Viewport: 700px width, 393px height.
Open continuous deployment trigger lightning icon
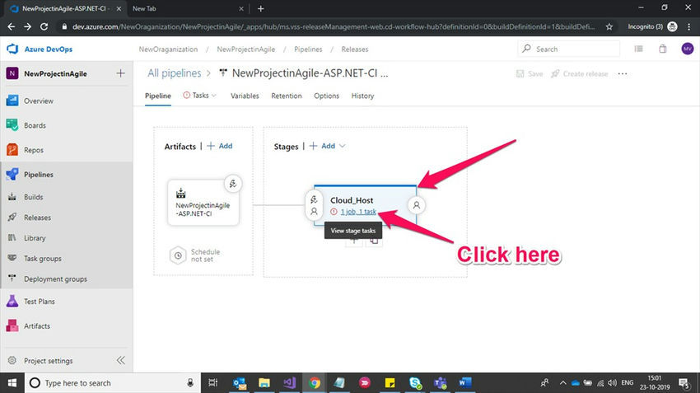coord(233,184)
